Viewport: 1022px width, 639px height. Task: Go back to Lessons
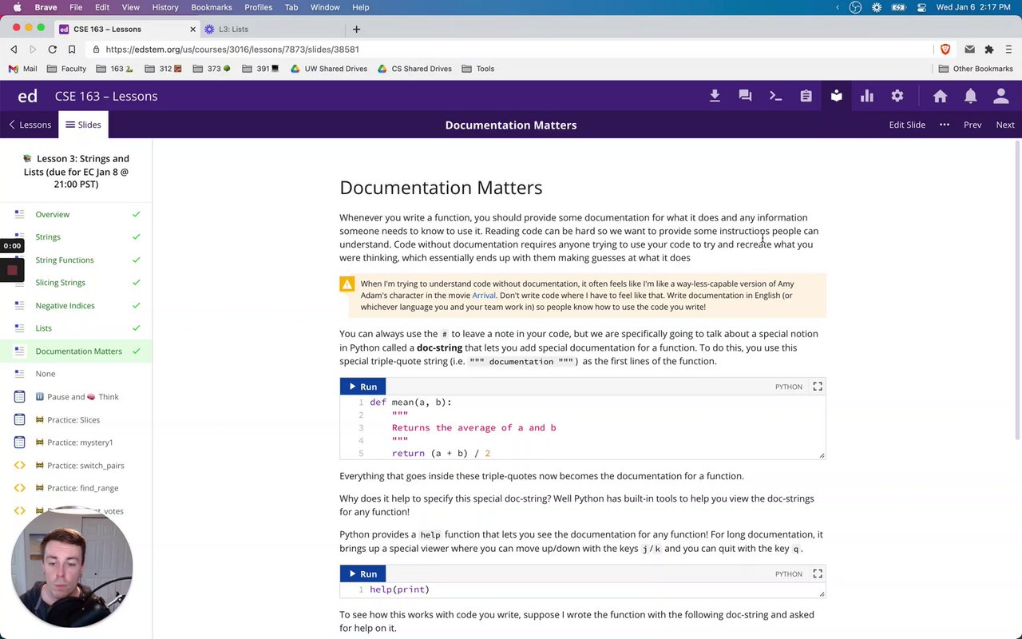30,125
